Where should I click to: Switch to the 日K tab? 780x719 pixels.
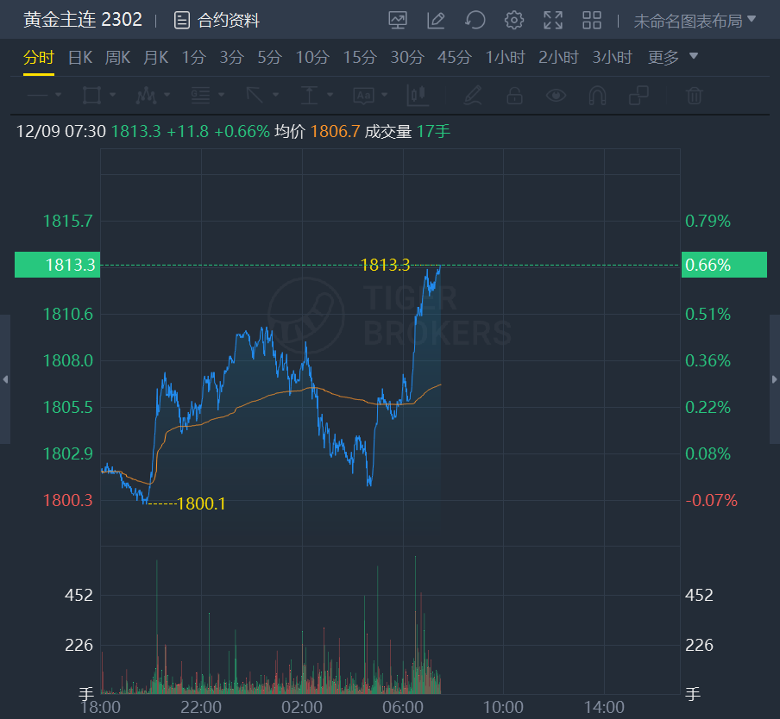click(x=80, y=58)
